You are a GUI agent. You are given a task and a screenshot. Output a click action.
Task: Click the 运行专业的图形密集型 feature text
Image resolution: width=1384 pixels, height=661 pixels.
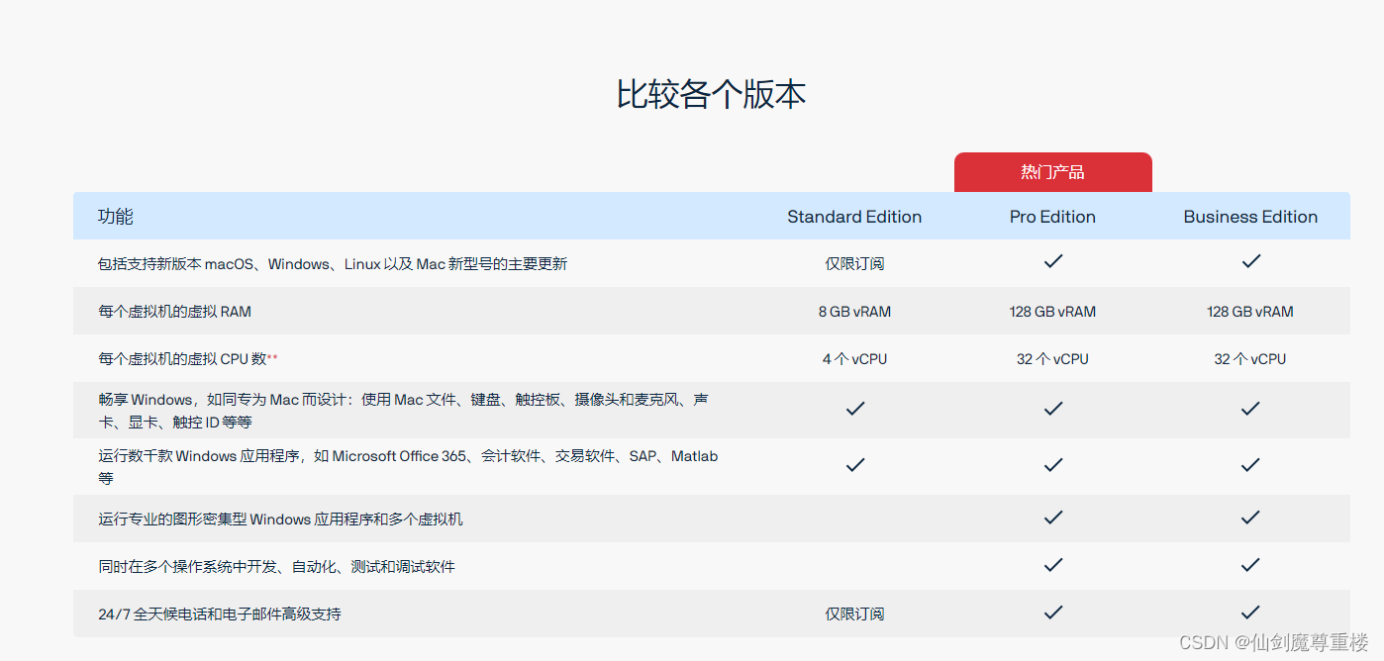click(280, 519)
